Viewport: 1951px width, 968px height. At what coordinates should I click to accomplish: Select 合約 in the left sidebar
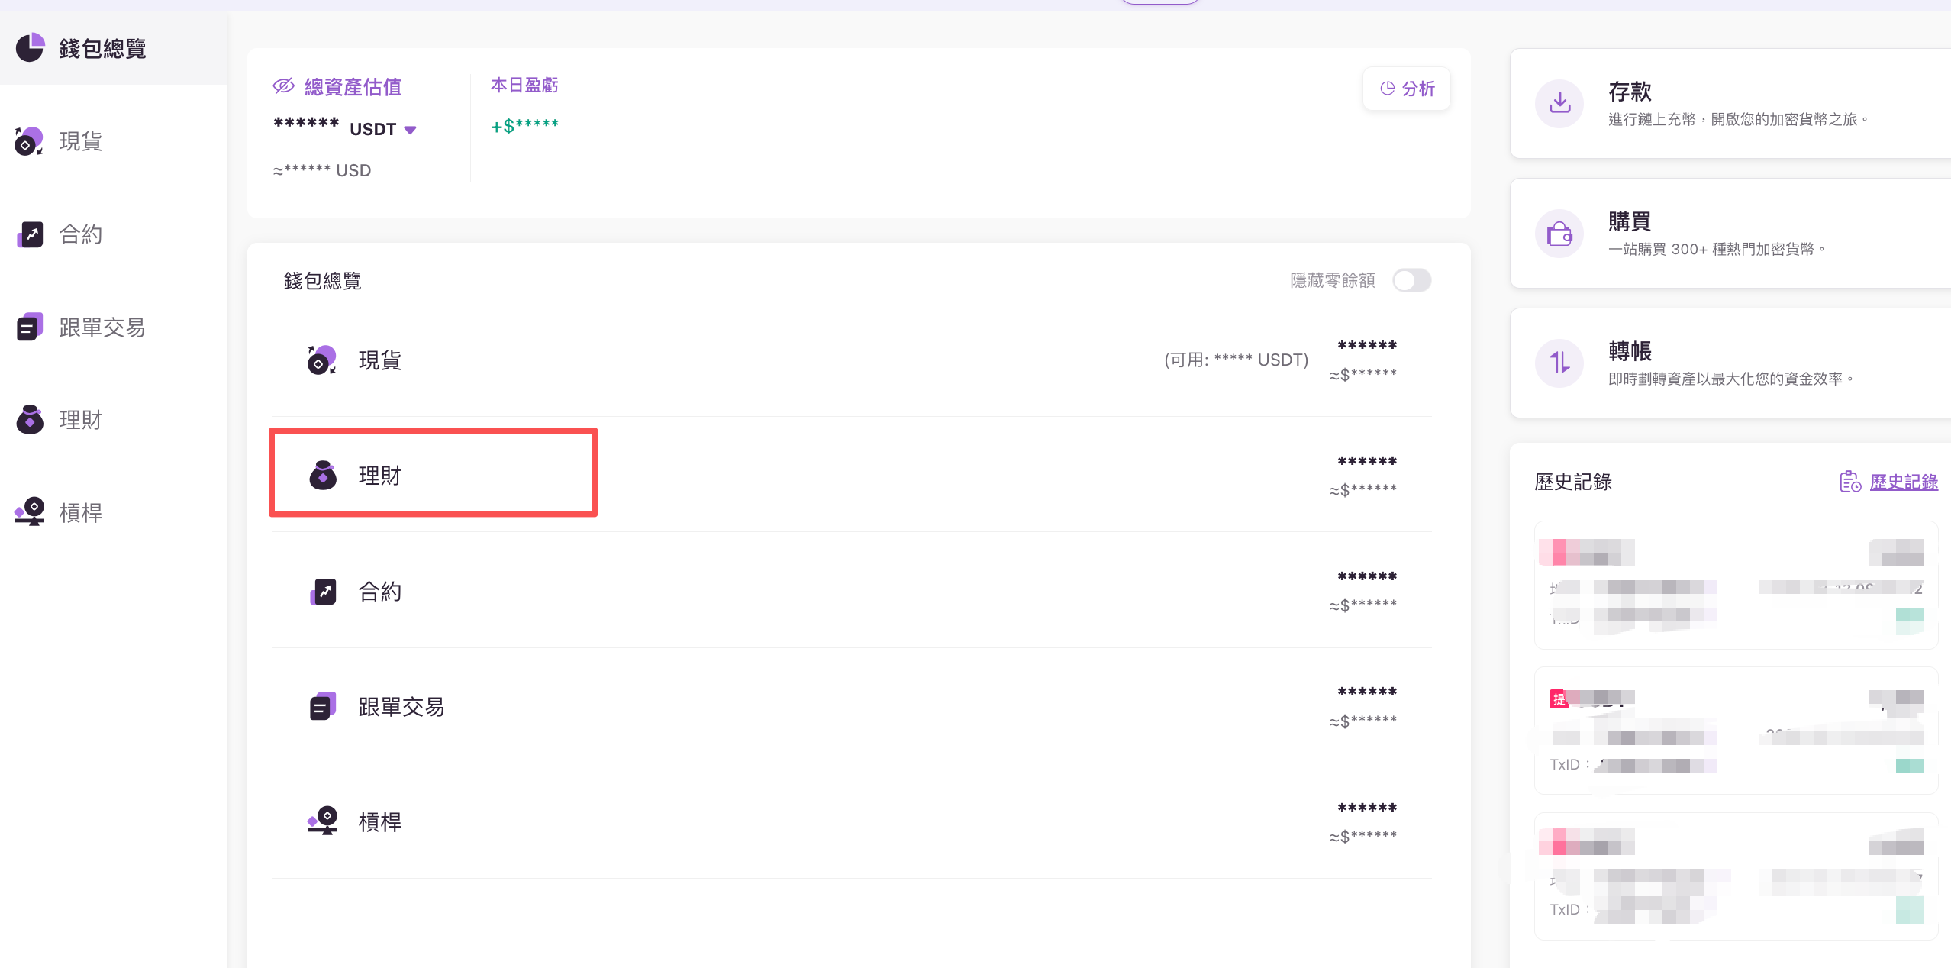80,234
